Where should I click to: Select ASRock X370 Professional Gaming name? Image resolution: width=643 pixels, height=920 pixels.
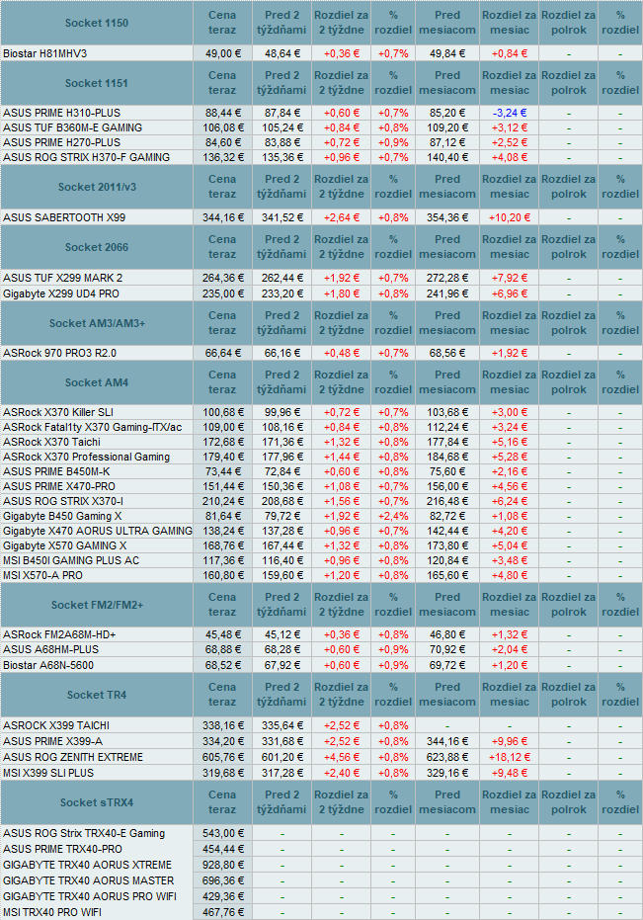86,457
